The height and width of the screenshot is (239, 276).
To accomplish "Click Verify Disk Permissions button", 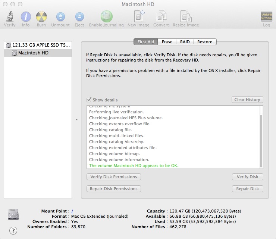I will pos(114,177).
